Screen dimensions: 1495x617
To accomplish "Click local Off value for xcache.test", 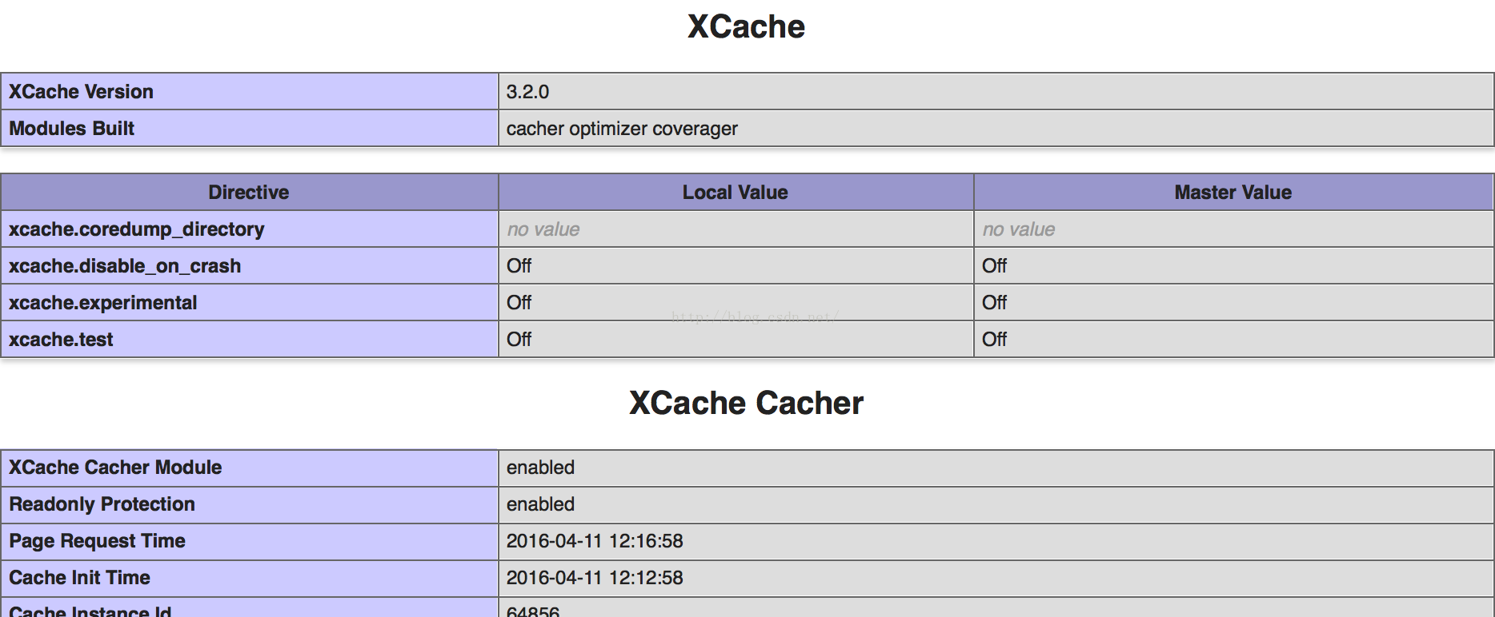I will point(519,340).
